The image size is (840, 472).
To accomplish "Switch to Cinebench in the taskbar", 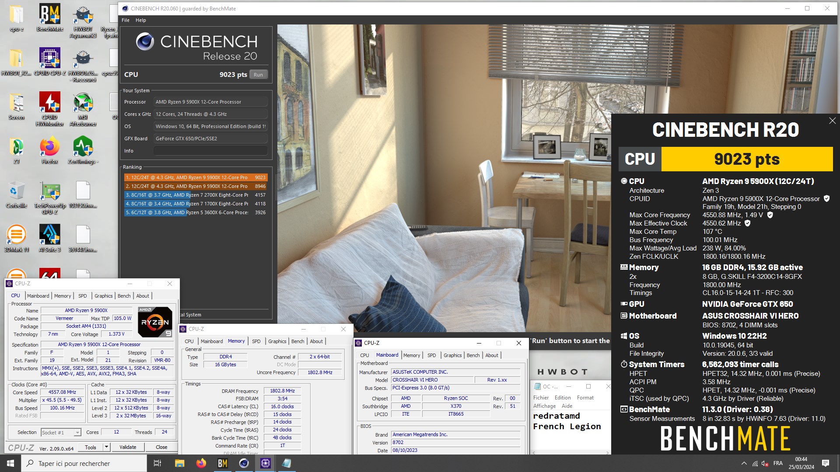I will click(x=244, y=463).
